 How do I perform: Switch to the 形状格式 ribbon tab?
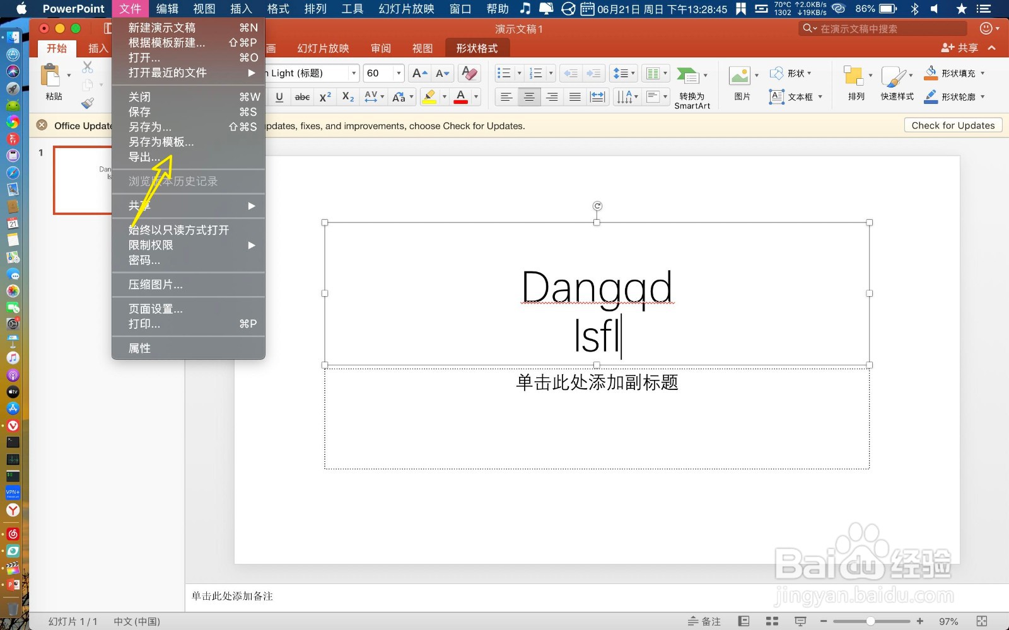pos(477,49)
